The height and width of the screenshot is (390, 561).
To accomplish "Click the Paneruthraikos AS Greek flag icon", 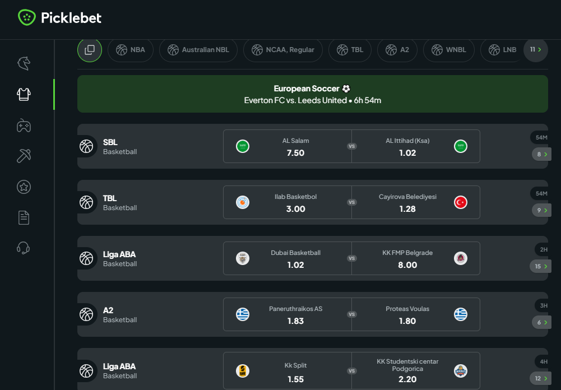I will click(243, 314).
